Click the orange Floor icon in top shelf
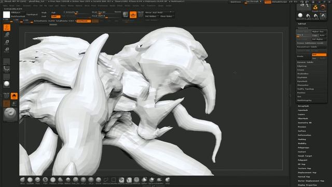 point(133,15)
